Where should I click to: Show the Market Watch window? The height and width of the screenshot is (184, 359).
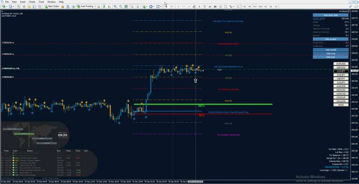click(18, 7)
